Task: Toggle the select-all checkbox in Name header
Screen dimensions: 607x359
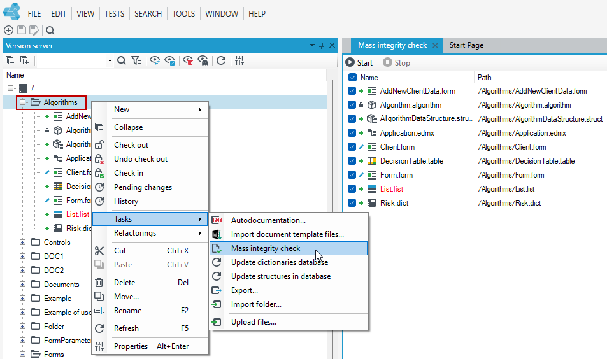Action: [352, 78]
